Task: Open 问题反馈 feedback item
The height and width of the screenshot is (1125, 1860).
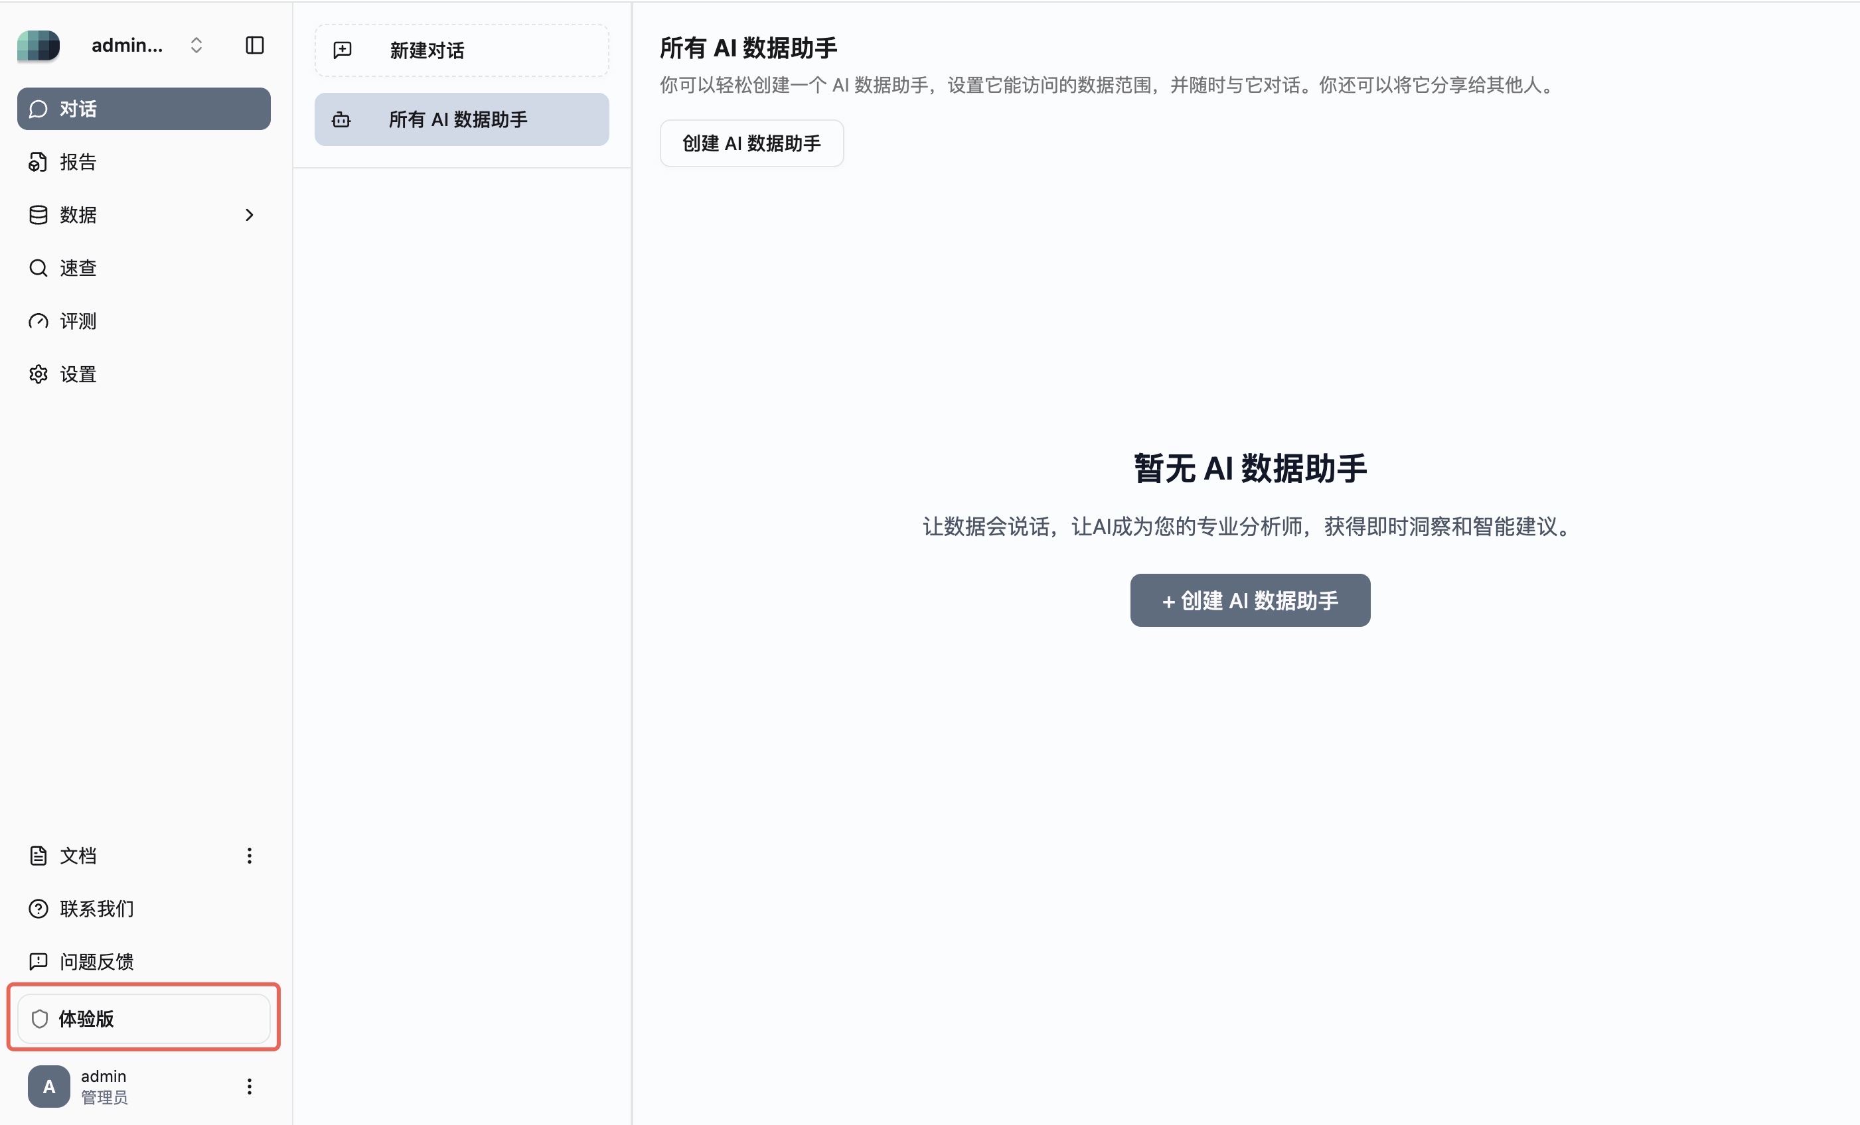Action: [97, 961]
